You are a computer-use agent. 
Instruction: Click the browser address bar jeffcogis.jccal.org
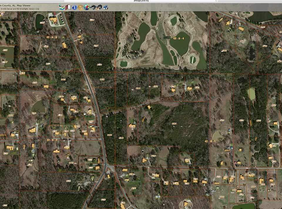[141, 1]
